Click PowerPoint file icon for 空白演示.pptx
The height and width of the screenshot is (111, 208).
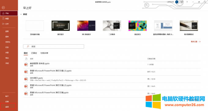[26, 79]
